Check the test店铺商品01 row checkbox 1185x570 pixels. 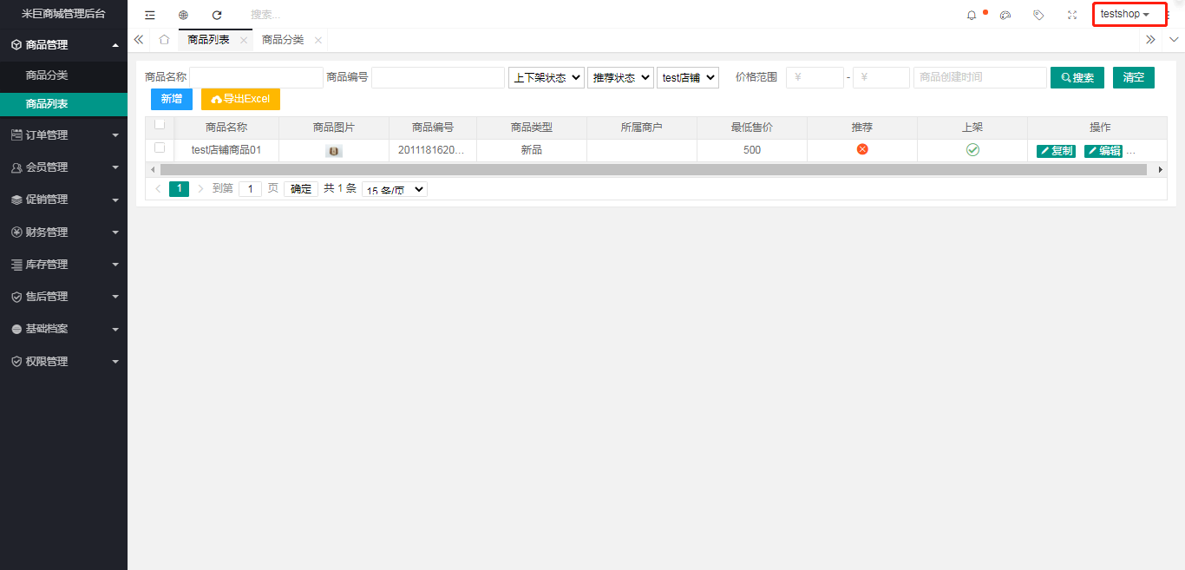click(160, 147)
